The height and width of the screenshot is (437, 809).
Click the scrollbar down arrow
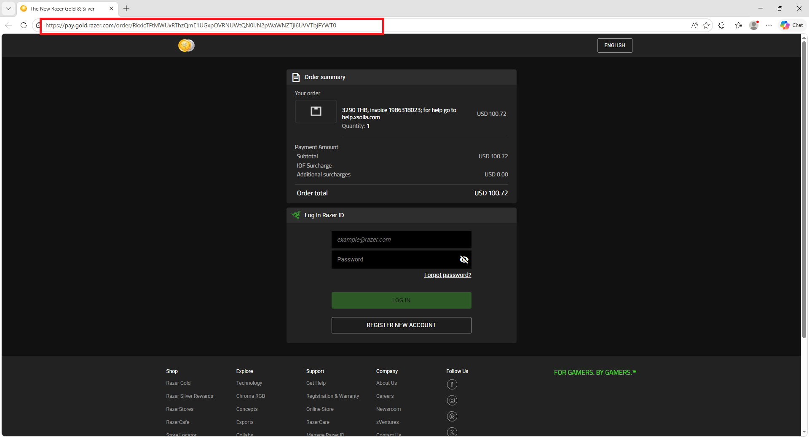[x=804, y=432]
